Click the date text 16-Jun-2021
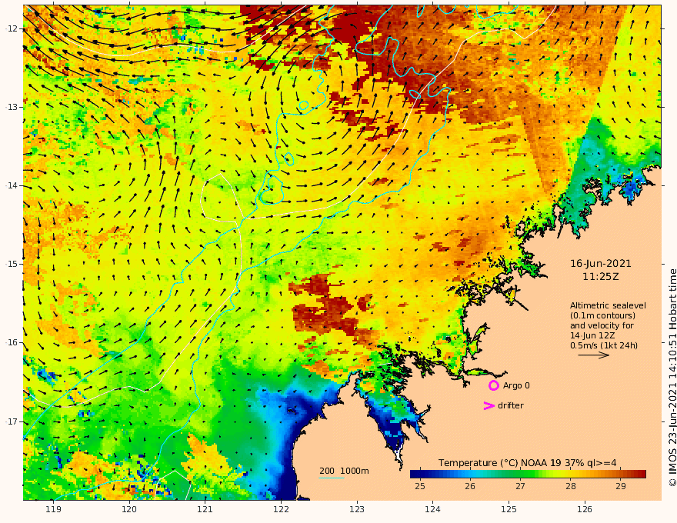Screen dimensions: 677x523 coord(601,263)
